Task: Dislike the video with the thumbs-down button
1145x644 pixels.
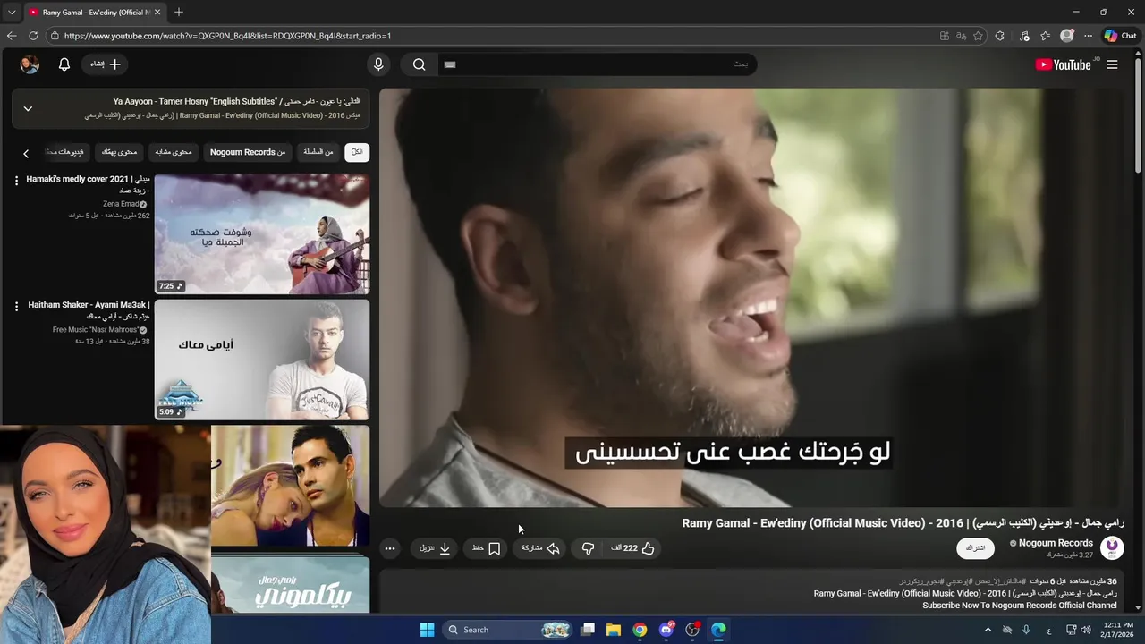Action: (588, 548)
